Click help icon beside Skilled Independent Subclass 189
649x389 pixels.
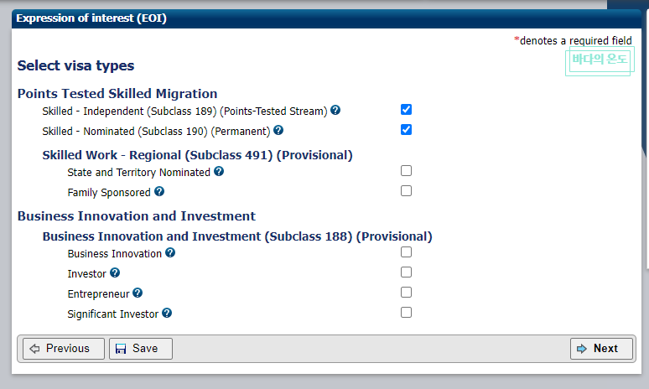pyautogui.click(x=335, y=110)
